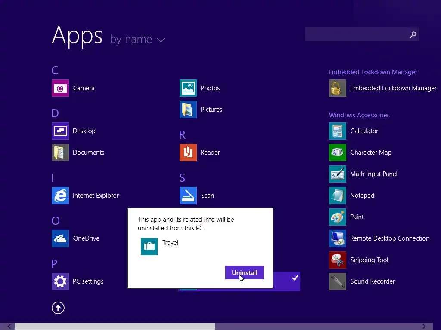
Task: Click the search input field
Action: (362, 34)
